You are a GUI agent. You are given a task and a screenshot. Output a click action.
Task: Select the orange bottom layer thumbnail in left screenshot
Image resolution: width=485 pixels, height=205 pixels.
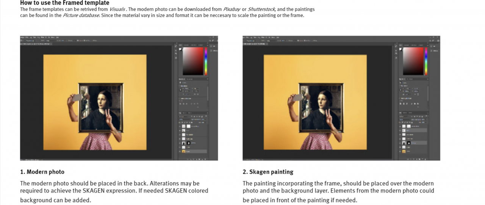pyautogui.click(x=184, y=151)
